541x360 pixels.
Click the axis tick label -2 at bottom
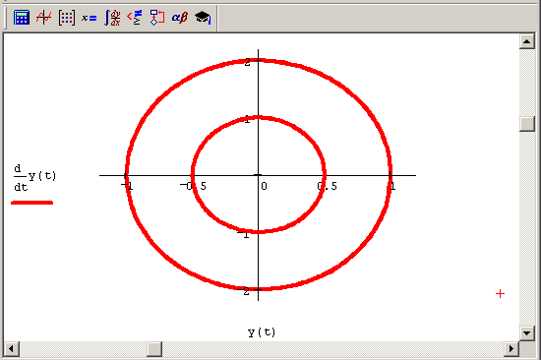coord(243,291)
